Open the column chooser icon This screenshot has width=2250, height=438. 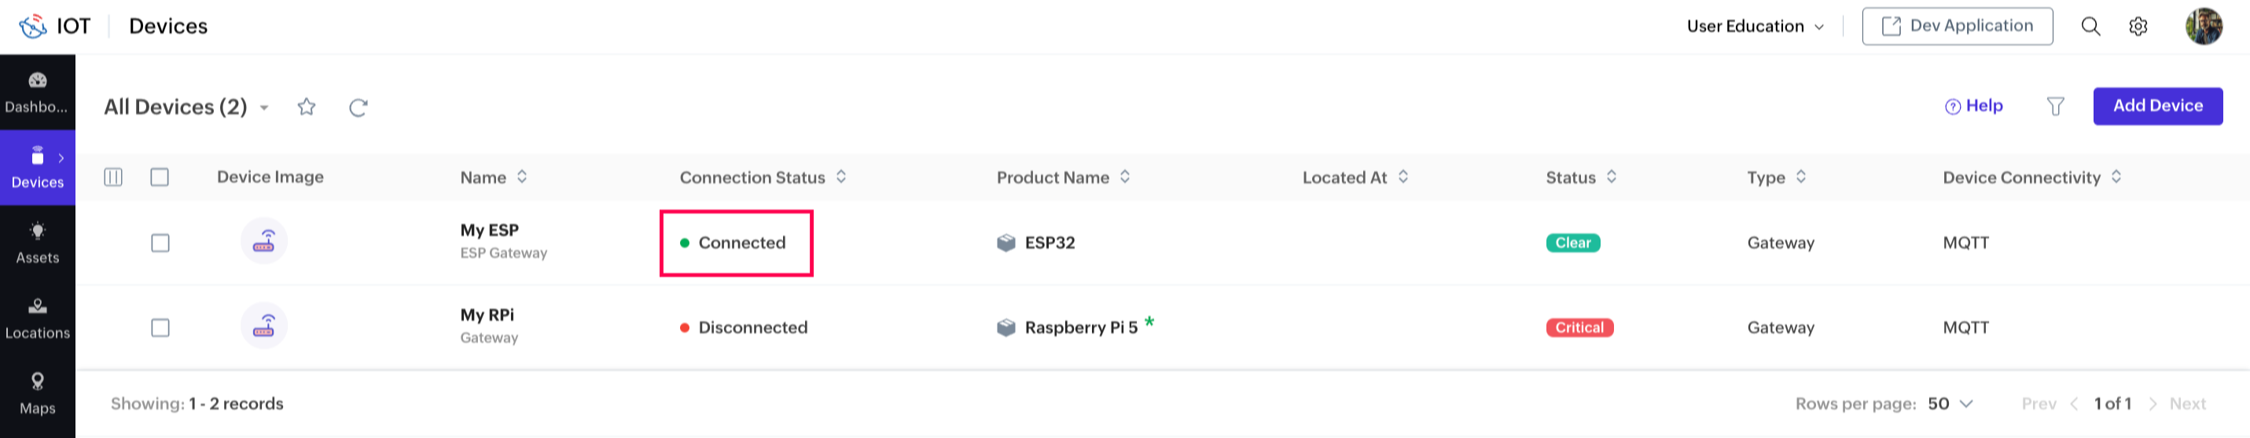tap(113, 177)
